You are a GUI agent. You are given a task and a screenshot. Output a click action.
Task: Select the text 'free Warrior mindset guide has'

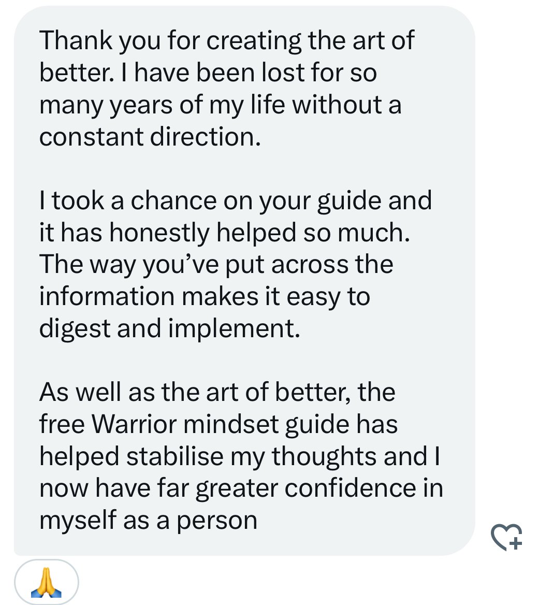pos(219,425)
